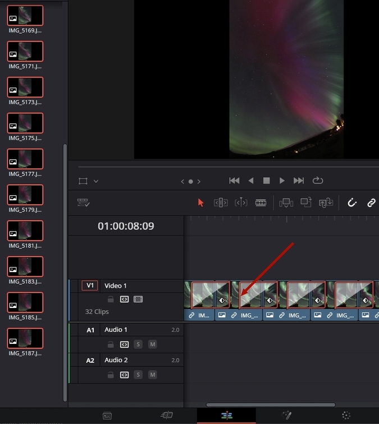Select the Selection Mode arrow tool

[201, 203]
